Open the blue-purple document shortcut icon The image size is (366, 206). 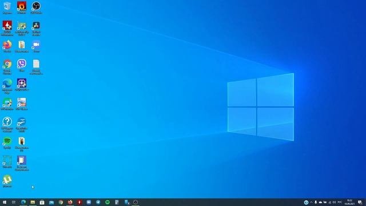pyautogui.click(x=22, y=163)
